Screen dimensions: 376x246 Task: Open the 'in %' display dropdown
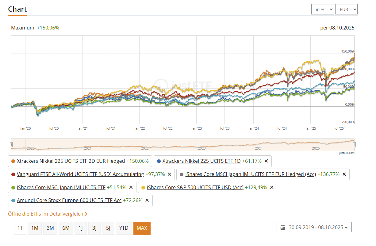pyautogui.click(x=323, y=9)
